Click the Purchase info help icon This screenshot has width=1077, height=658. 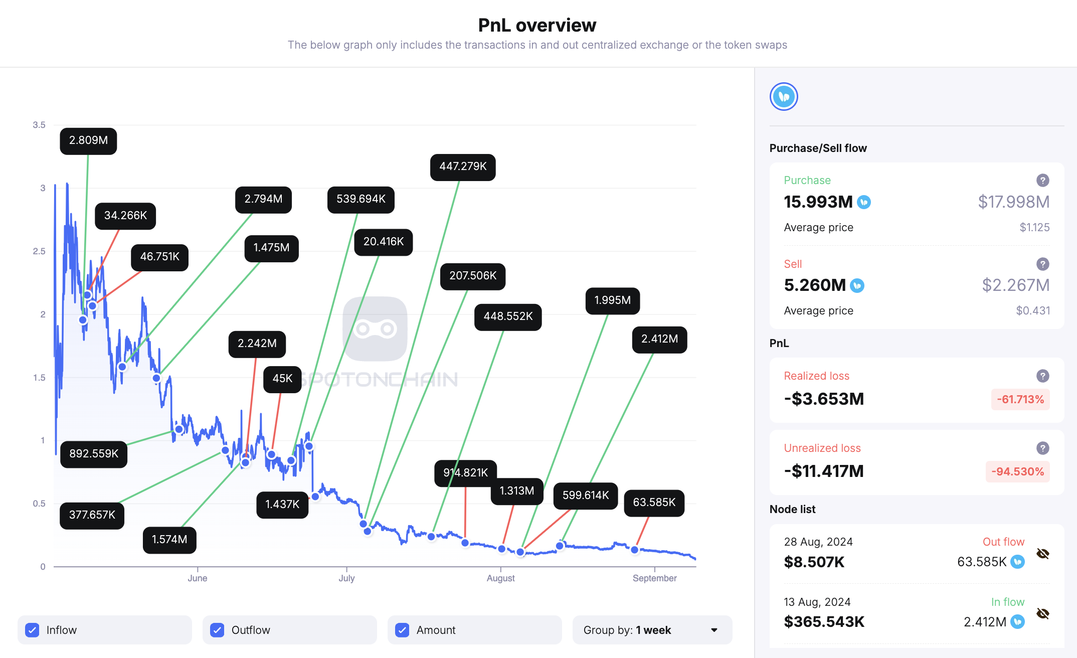pyautogui.click(x=1045, y=180)
